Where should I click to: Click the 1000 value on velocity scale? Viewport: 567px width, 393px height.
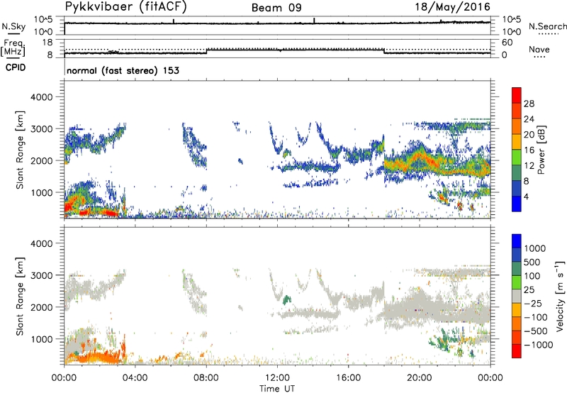click(534, 248)
